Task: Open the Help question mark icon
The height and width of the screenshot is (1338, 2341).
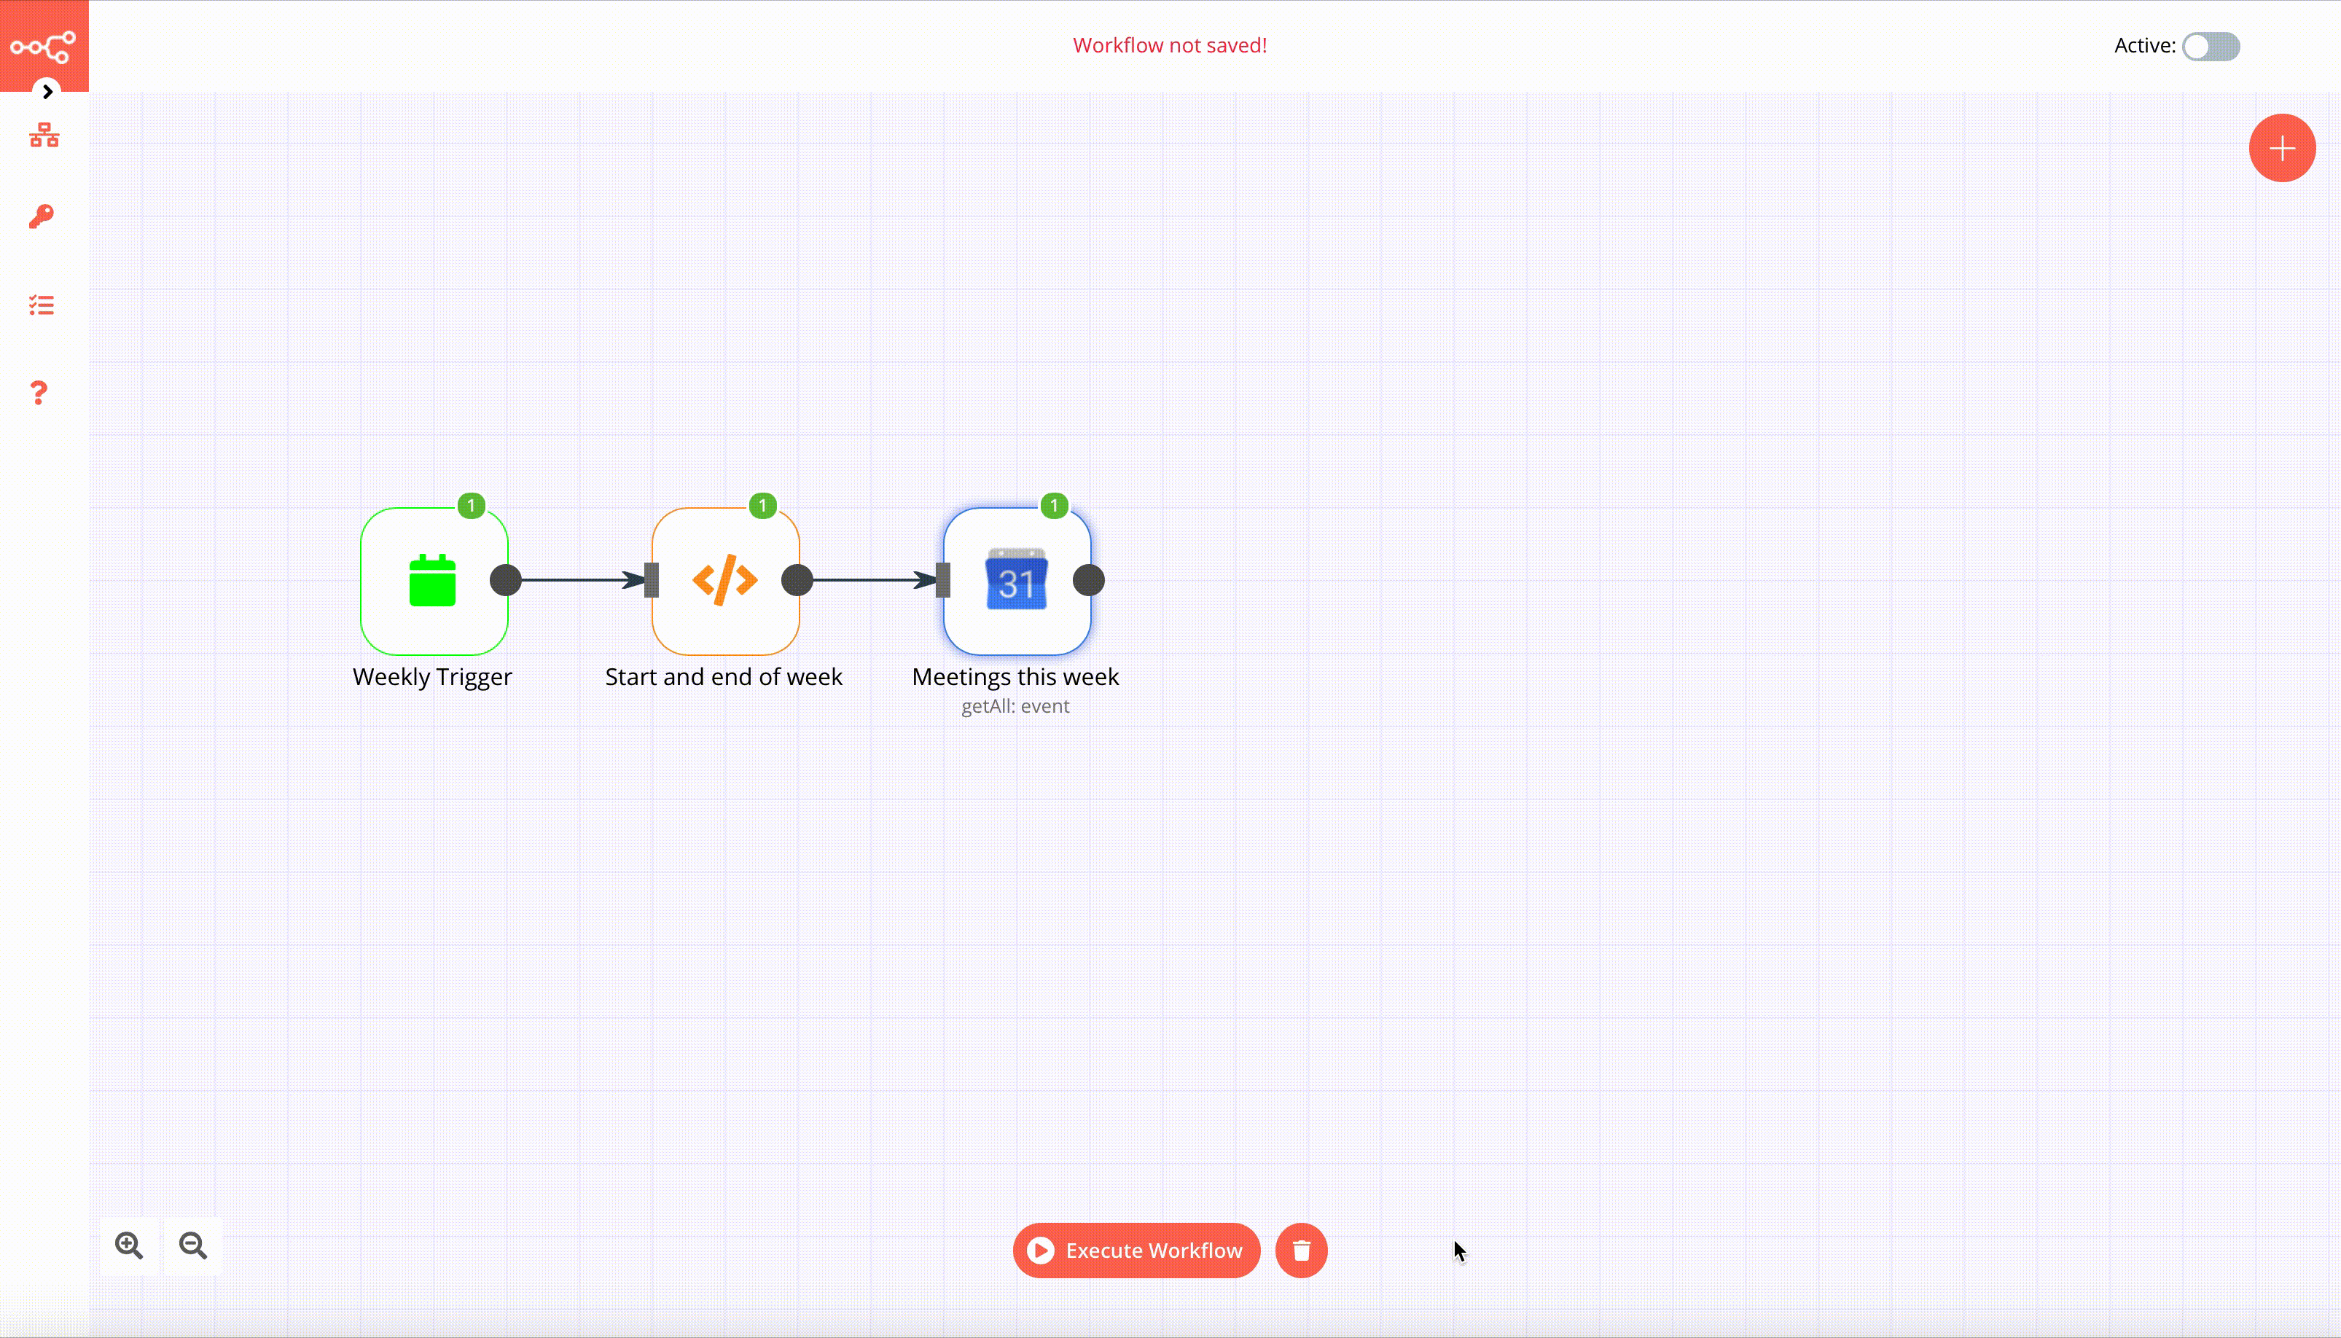Action: click(x=39, y=394)
